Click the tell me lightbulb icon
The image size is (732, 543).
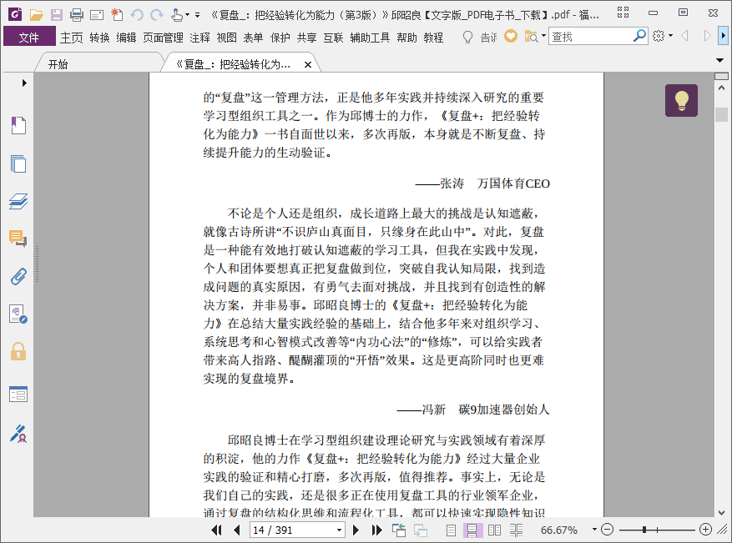pyautogui.click(x=467, y=37)
